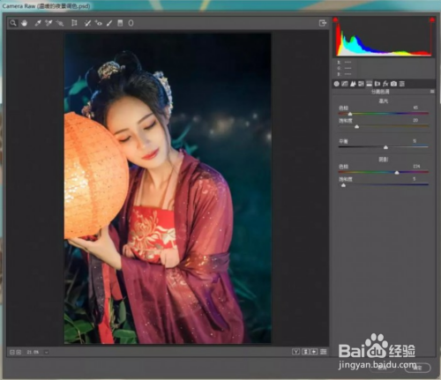
Task: Swap before and after settings icon
Action: pos(305,352)
